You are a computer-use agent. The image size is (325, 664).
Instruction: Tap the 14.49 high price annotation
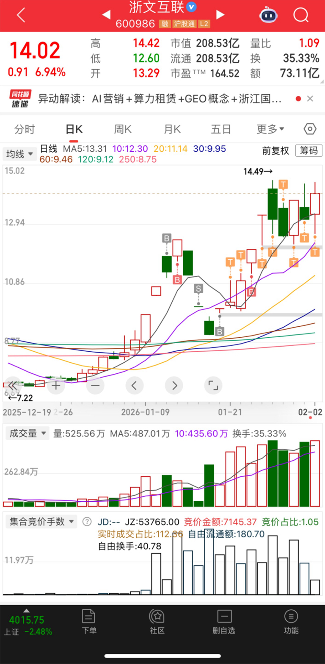[259, 172]
